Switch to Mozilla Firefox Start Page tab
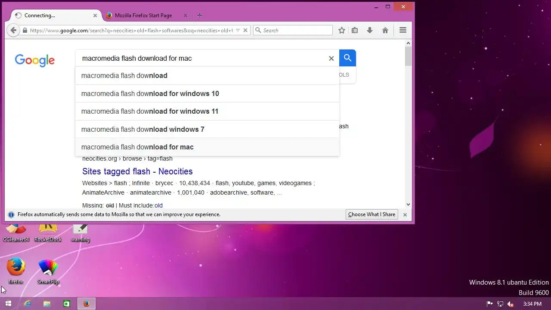This screenshot has height=310, width=551. point(146,15)
